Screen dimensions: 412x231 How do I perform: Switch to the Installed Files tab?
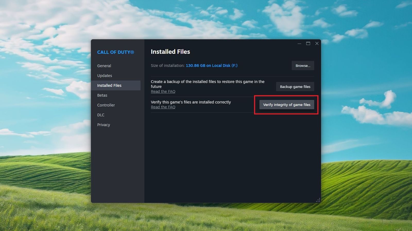(109, 85)
